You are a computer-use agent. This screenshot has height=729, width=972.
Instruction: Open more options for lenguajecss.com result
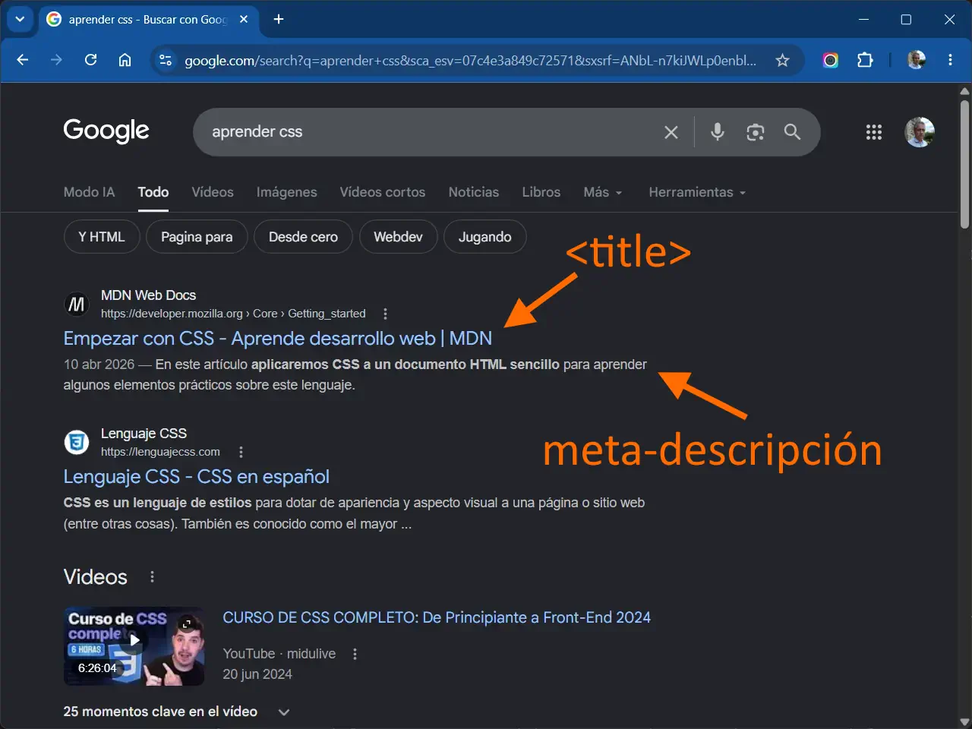241,452
